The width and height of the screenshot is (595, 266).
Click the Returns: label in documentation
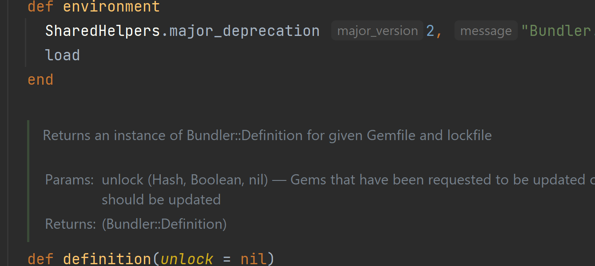71,224
